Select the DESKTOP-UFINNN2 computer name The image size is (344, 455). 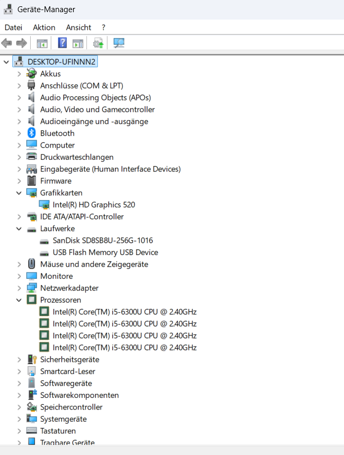tap(61, 61)
